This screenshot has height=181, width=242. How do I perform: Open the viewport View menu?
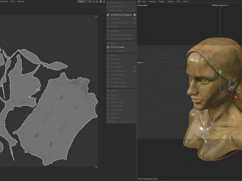pyautogui.click(x=144, y=2)
